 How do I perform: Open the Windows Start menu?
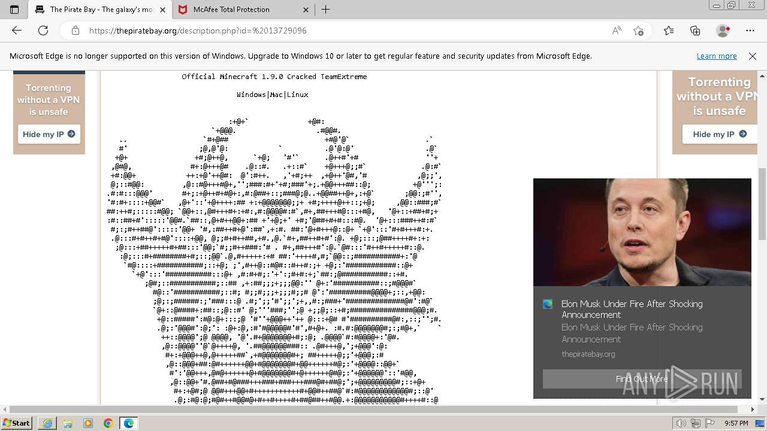(x=16, y=423)
